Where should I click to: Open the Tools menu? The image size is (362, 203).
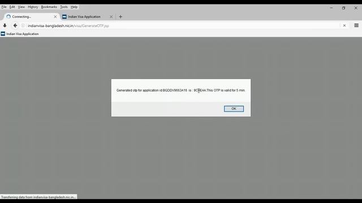[x=64, y=7]
